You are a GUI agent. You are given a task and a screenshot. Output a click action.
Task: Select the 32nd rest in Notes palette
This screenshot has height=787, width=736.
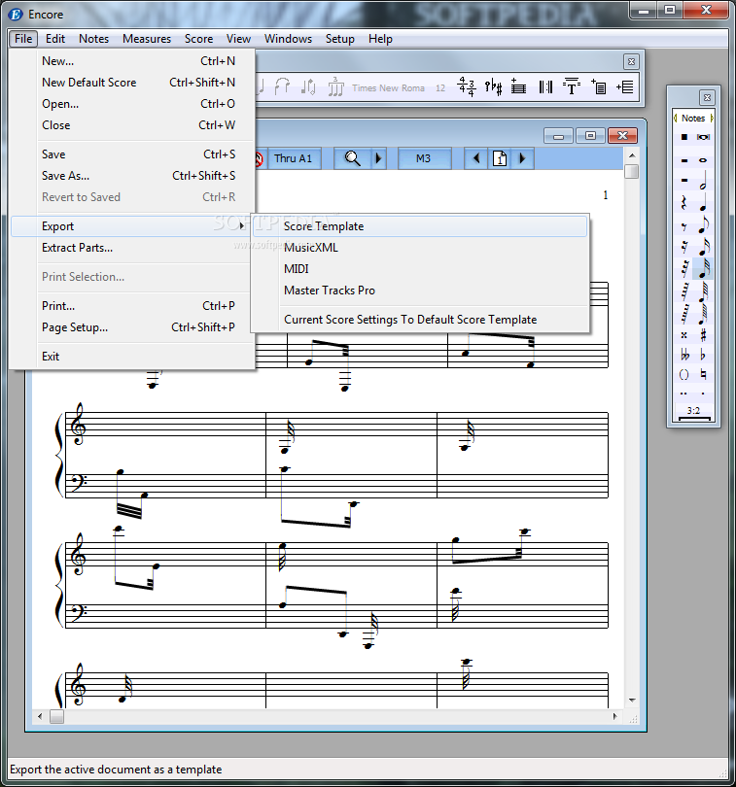(x=683, y=268)
